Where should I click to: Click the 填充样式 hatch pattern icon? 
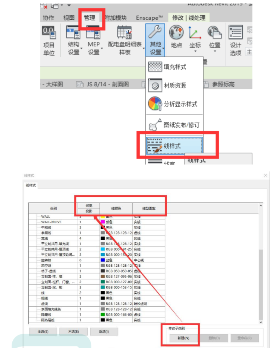tap(155, 67)
